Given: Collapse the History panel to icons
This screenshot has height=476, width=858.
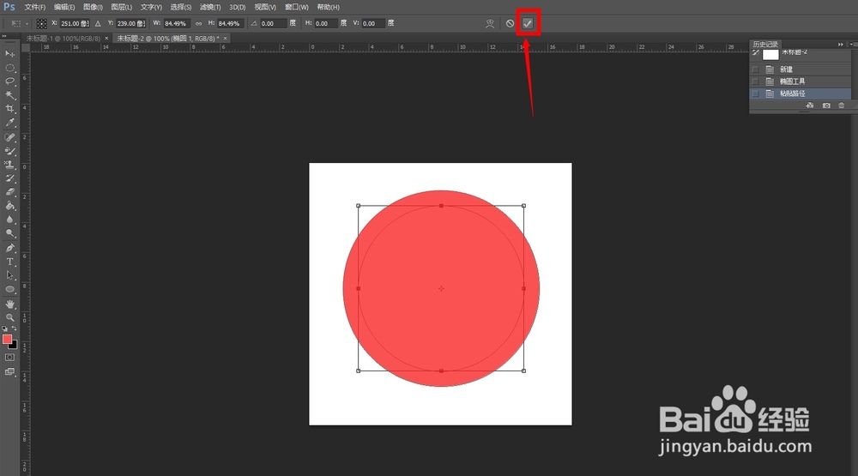Looking at the screenshot, I should (841, 45).
